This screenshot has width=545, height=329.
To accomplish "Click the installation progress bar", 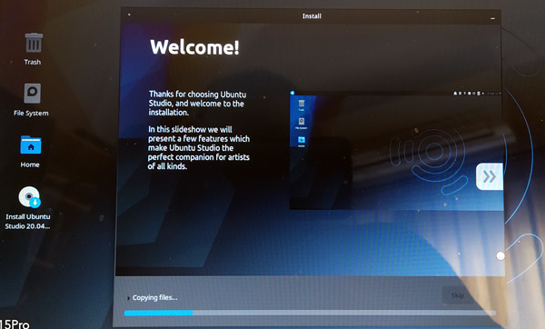I will pos(310,313).
